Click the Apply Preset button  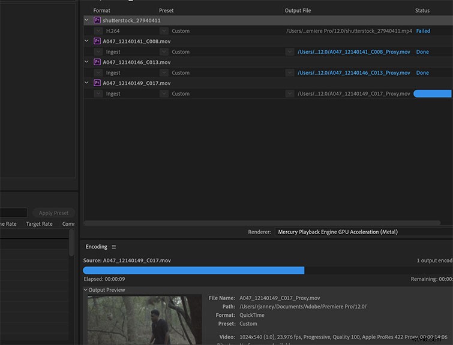coord(54,213)
